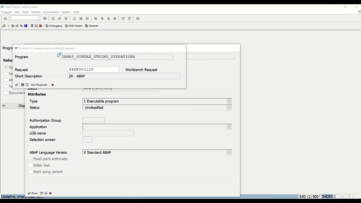Click the Variants button
The width and height of the screenshot is (361, 203).
(92, 26)
